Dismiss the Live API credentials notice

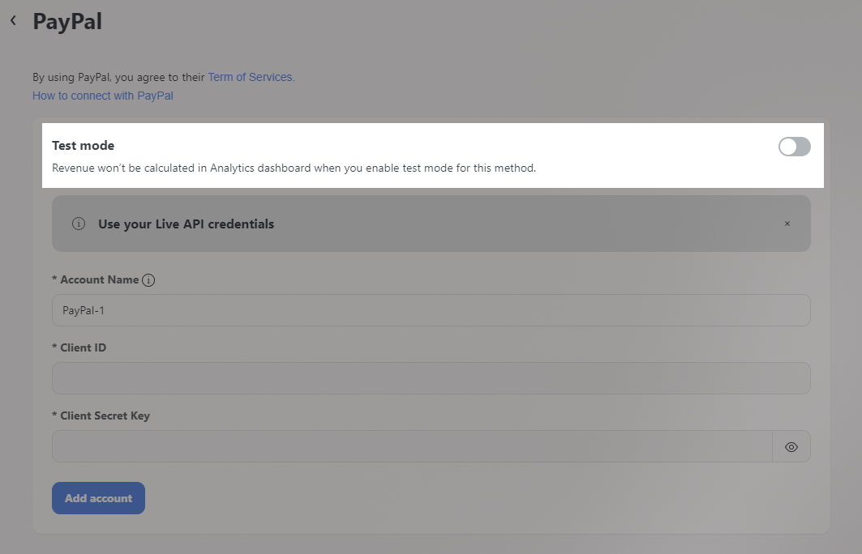tap(787, 224)
